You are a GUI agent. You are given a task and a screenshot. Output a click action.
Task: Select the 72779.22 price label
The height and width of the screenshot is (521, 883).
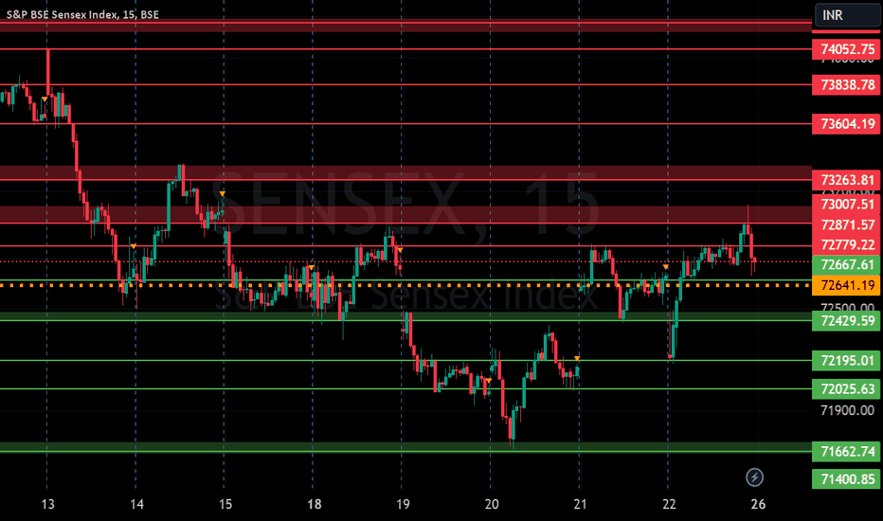click(x=846, y=244)
